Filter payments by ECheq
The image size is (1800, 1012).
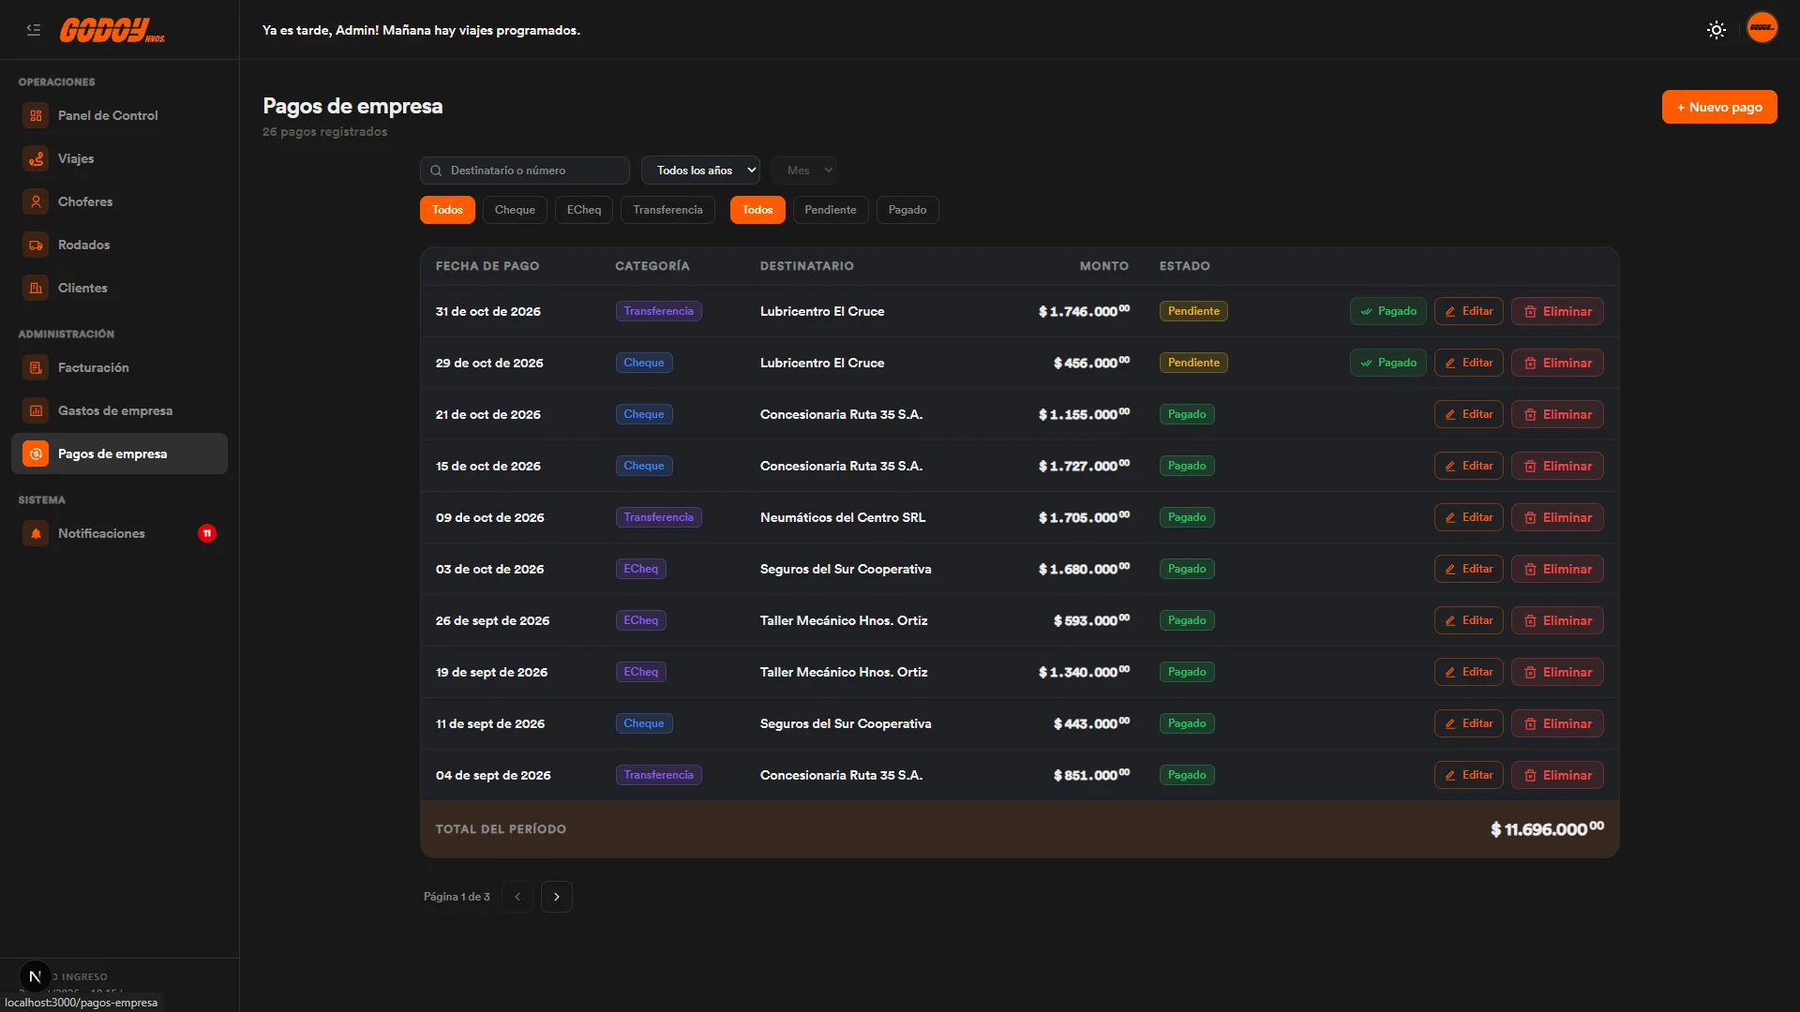pos(584,210)
